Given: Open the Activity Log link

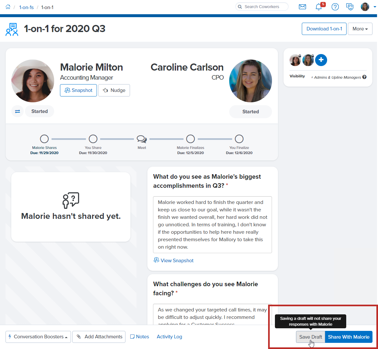Looking at the screenshot, I should (x=169, y=337).
